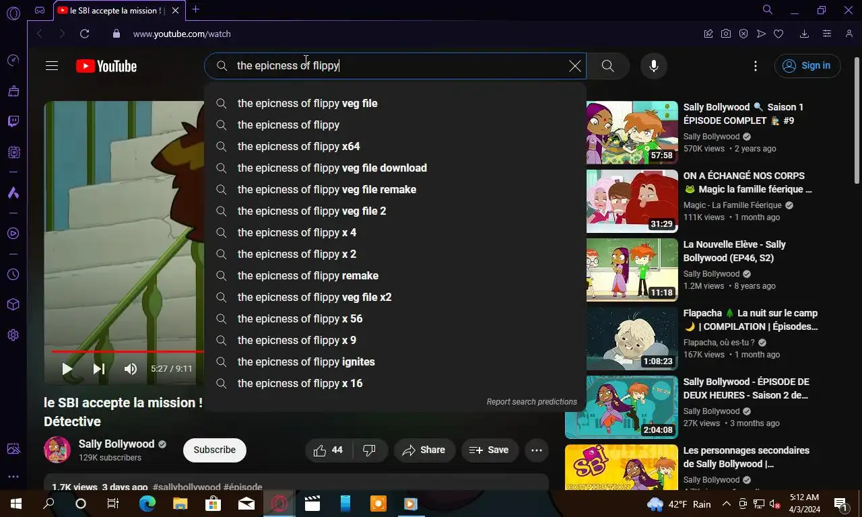Click Report search predictions link

click(x=532, y=402)
